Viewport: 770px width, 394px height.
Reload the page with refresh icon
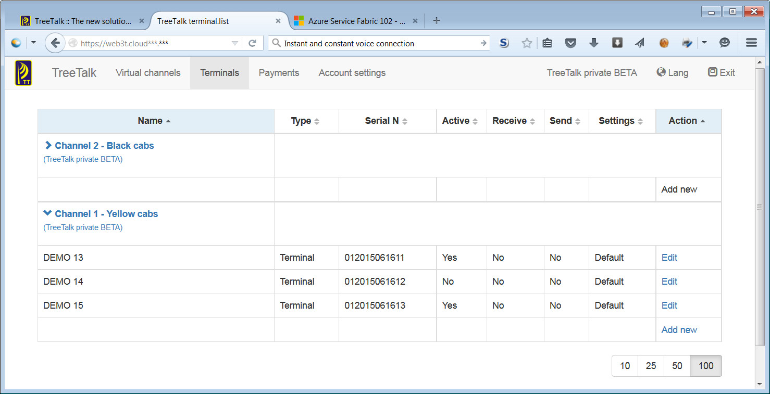(x=253, y=43)
